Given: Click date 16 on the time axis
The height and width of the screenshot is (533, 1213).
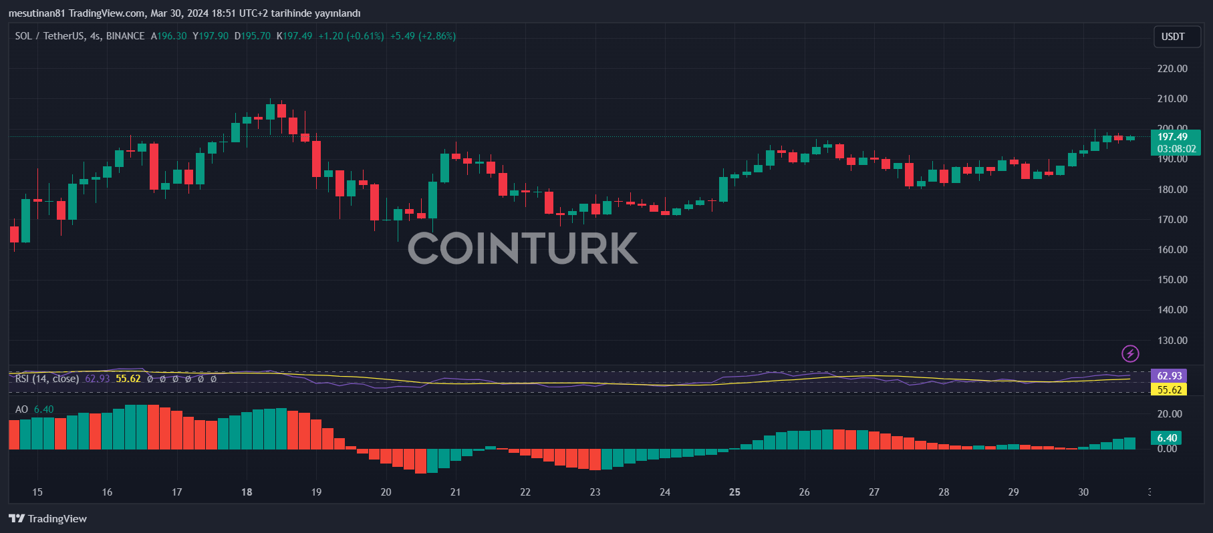Looking at the screenshot, I should click(x=107, y=492).
